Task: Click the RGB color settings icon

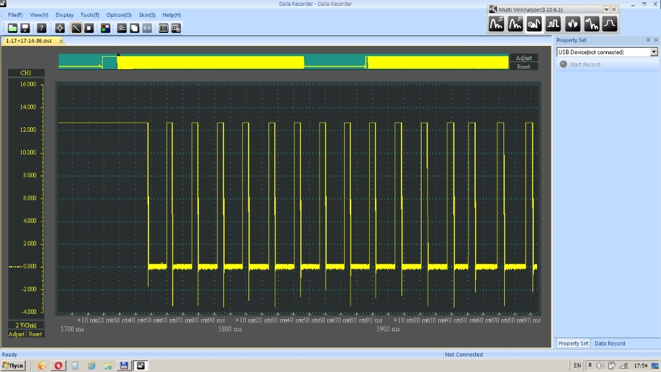Action: (105, 28)
